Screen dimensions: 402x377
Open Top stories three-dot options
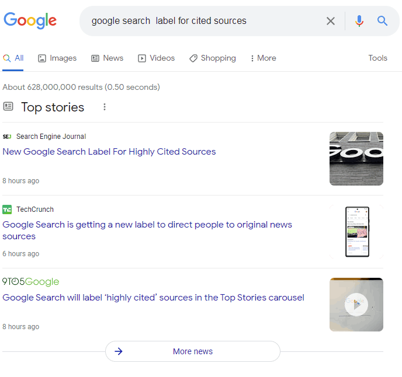pyautogui.click(x=105, y=107)
